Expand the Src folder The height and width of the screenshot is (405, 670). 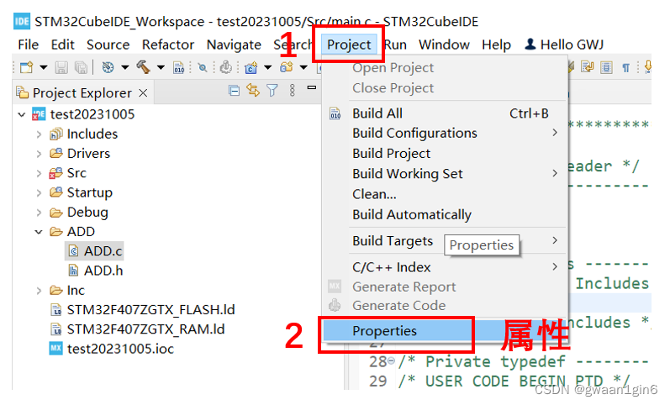point(39,173)
